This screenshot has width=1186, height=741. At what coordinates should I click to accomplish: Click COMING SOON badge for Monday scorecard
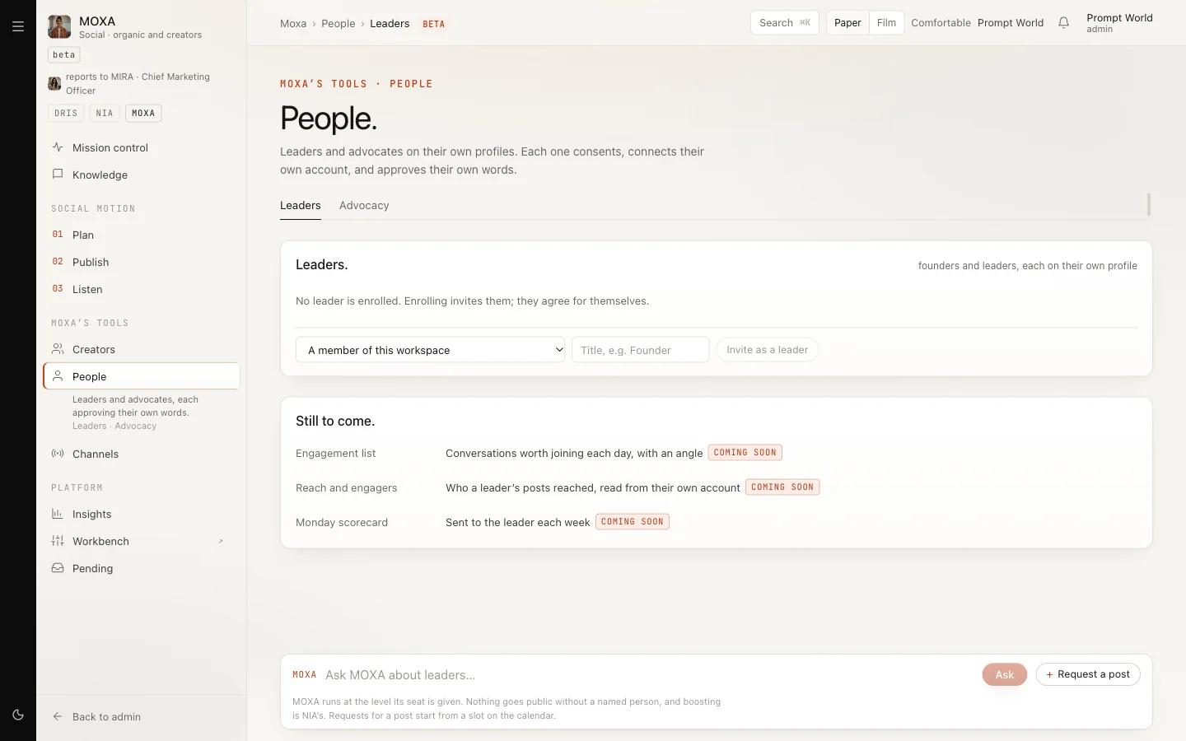coord(633,522)
